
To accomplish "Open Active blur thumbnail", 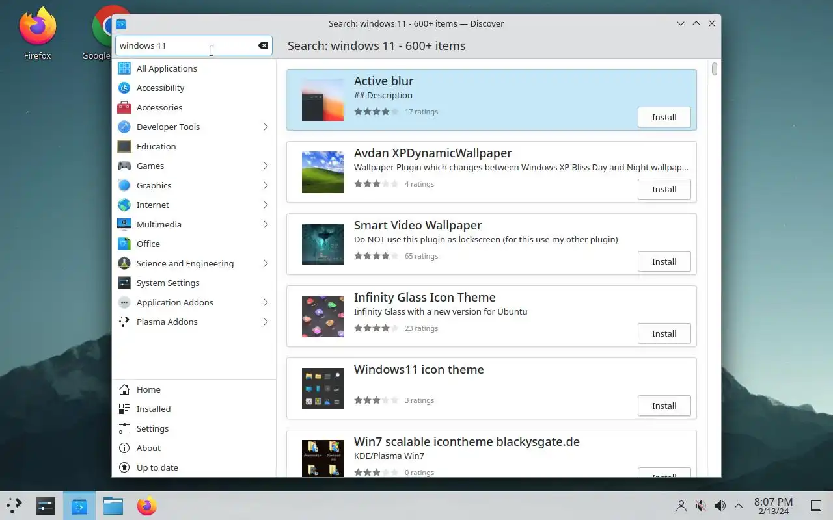I will 323,100.
